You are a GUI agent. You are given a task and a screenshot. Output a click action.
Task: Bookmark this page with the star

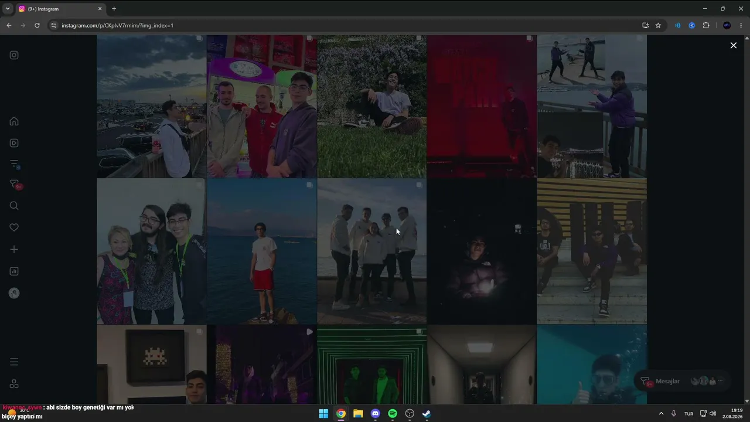tap(658, 25)
